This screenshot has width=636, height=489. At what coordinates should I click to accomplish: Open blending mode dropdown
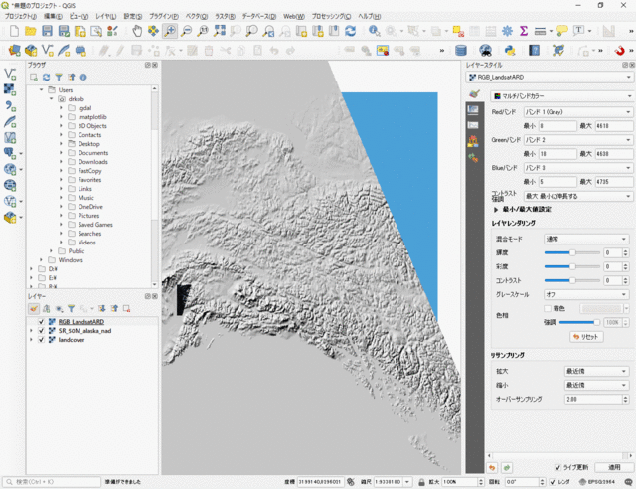point(586,239)
